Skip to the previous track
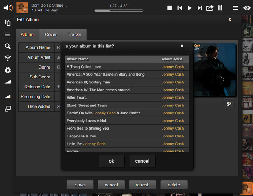This screenshot has width=253, height=196. point(180,8)
